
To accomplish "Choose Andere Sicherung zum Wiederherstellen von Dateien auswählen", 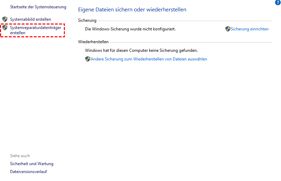I will 149,59.
